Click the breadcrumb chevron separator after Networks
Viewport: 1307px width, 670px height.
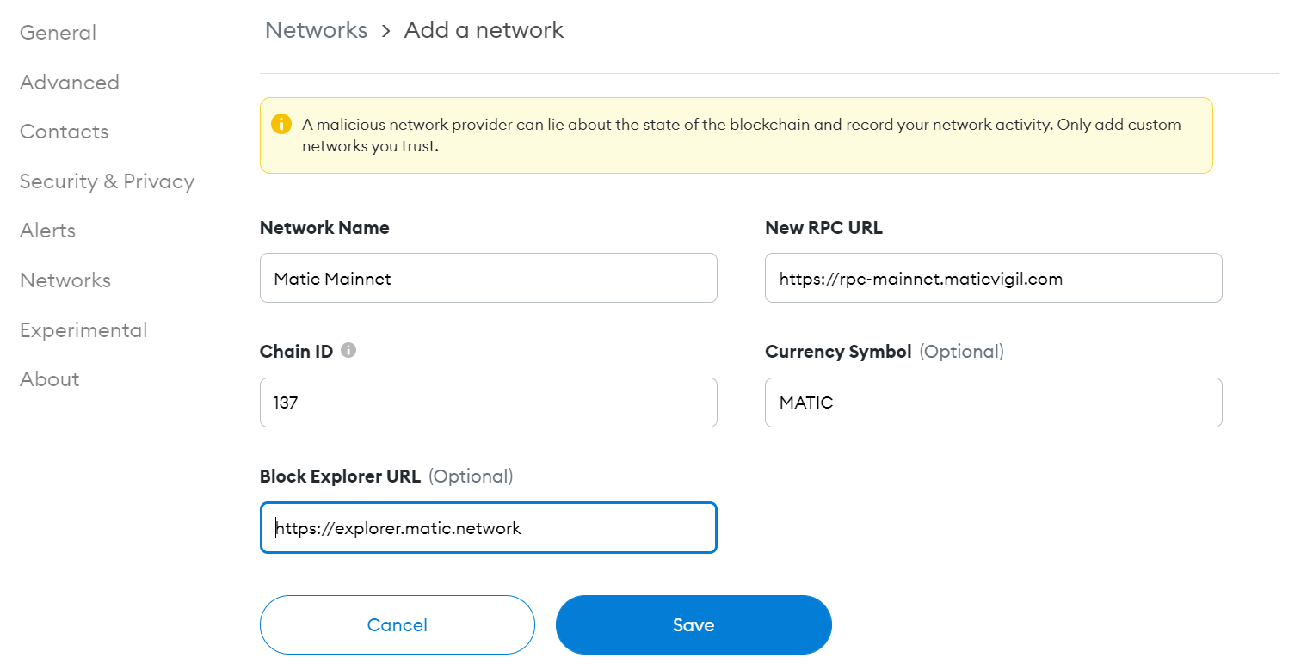(x=386, y=31)
